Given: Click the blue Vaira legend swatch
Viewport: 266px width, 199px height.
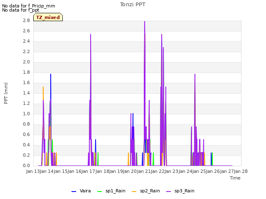Looking at the screenshot, I should 74,192.
